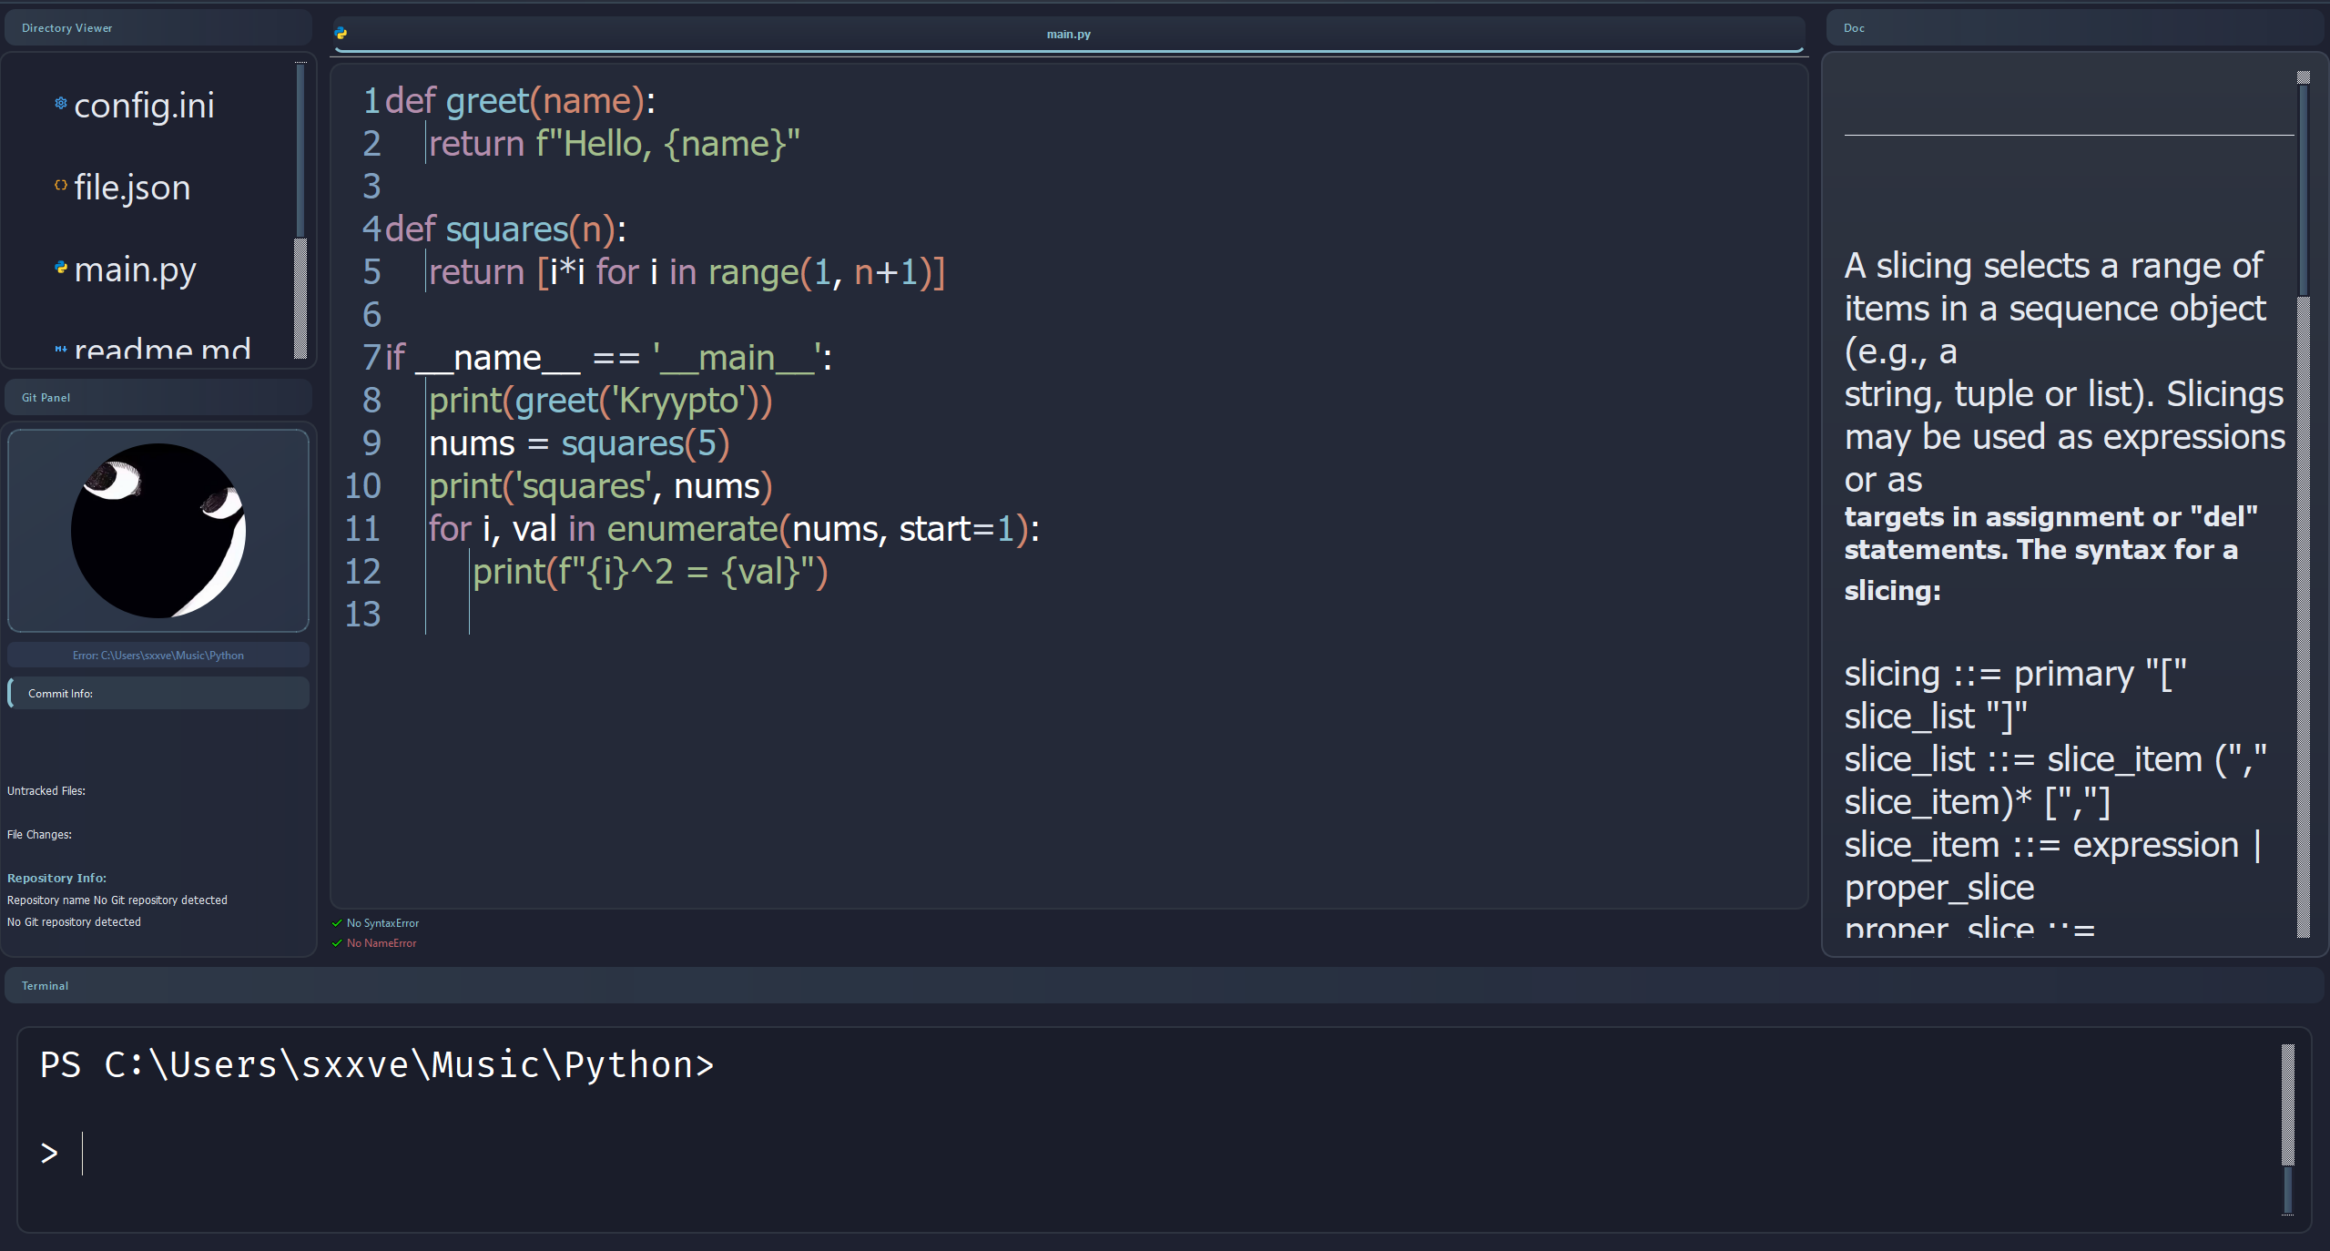Click the Error path button in Git panel

[158, 656]
